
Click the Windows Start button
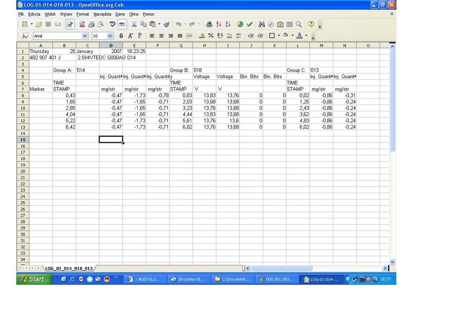tap(34, 279)
